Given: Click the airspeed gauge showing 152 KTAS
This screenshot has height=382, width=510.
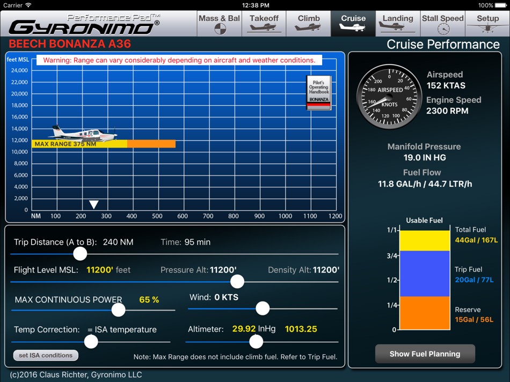Looking at the screenshot, I should 389,97.
